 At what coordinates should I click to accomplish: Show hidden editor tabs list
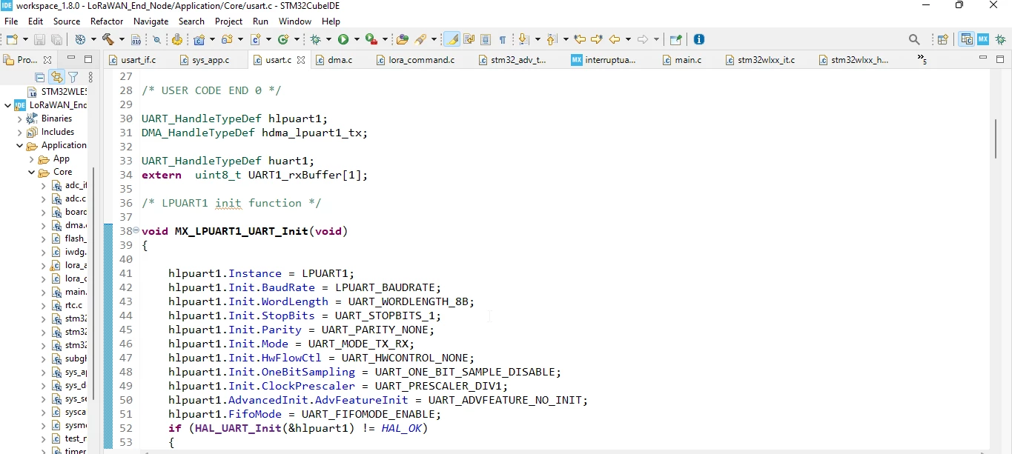tap(922, 59)
